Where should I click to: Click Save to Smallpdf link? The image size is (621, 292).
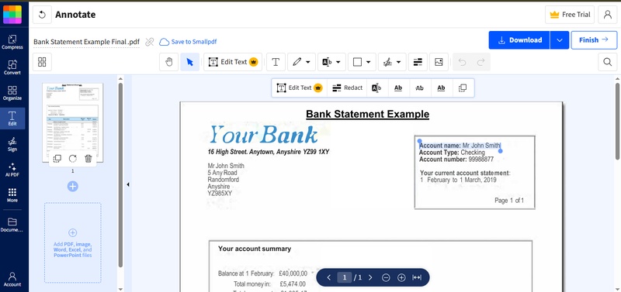[x=188, y=42]
